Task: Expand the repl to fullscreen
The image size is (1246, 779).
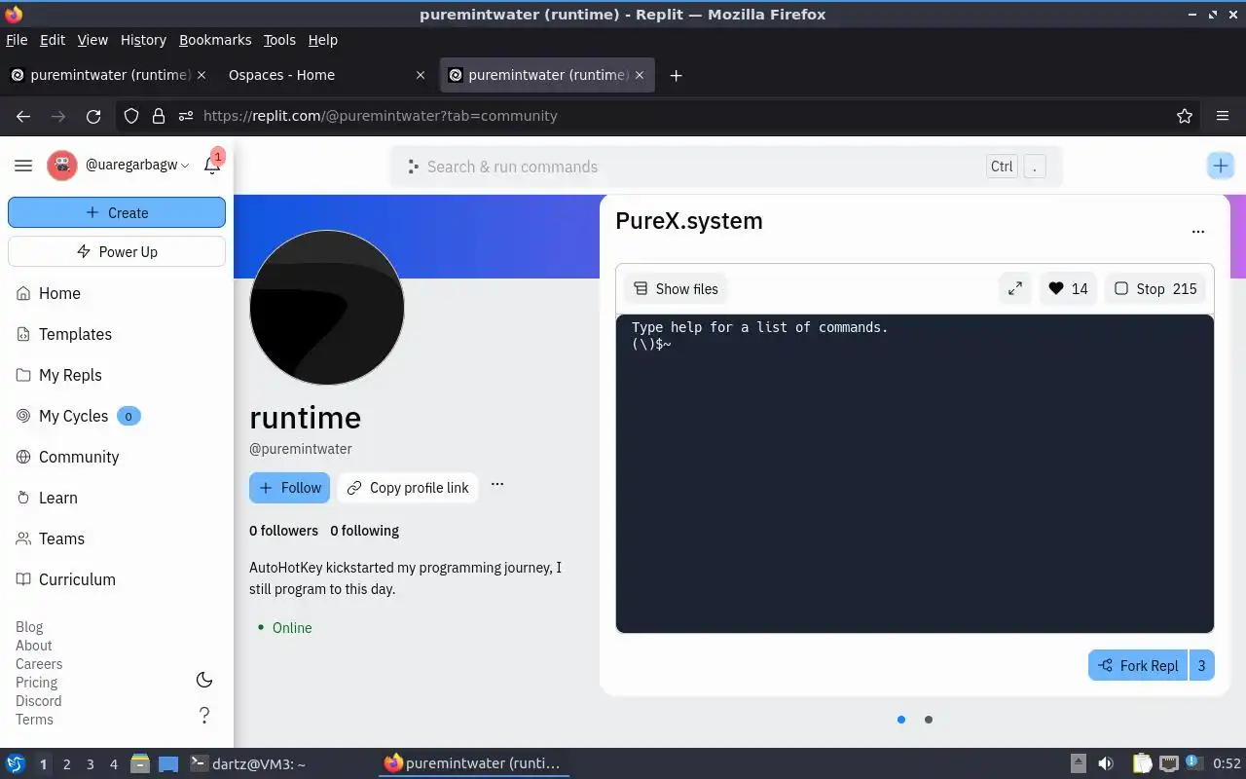Action: coord(1015,288)
